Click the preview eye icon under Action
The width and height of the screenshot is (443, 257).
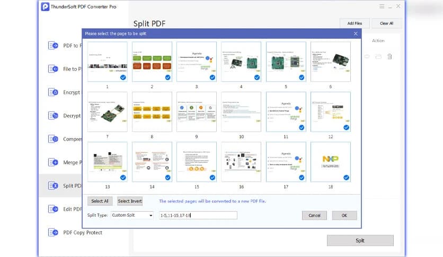coord(367,57)
